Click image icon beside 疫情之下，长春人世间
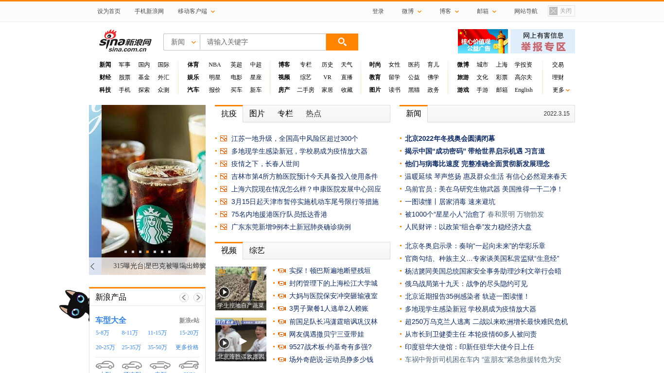664x373 pixels. click(x=224, y=164)
